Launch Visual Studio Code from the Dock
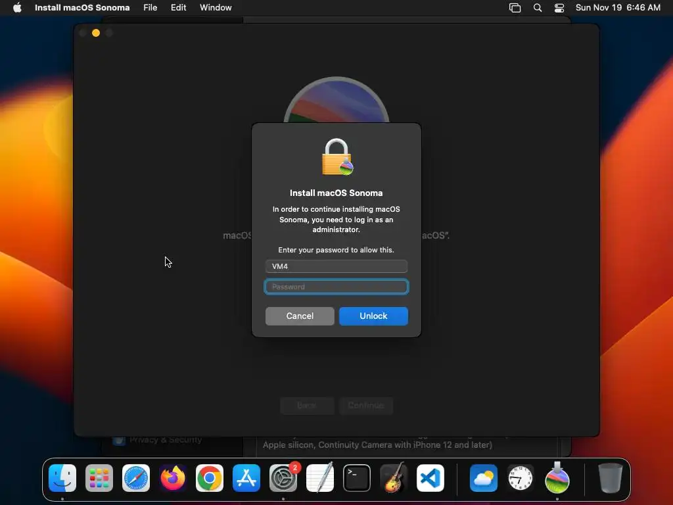This screenshot has height=505, width=673. click(x=430, y=478)
